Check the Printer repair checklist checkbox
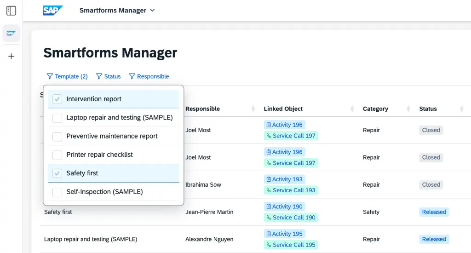Image resolution: width=471 pixels, height=253 pixels. 57,155
